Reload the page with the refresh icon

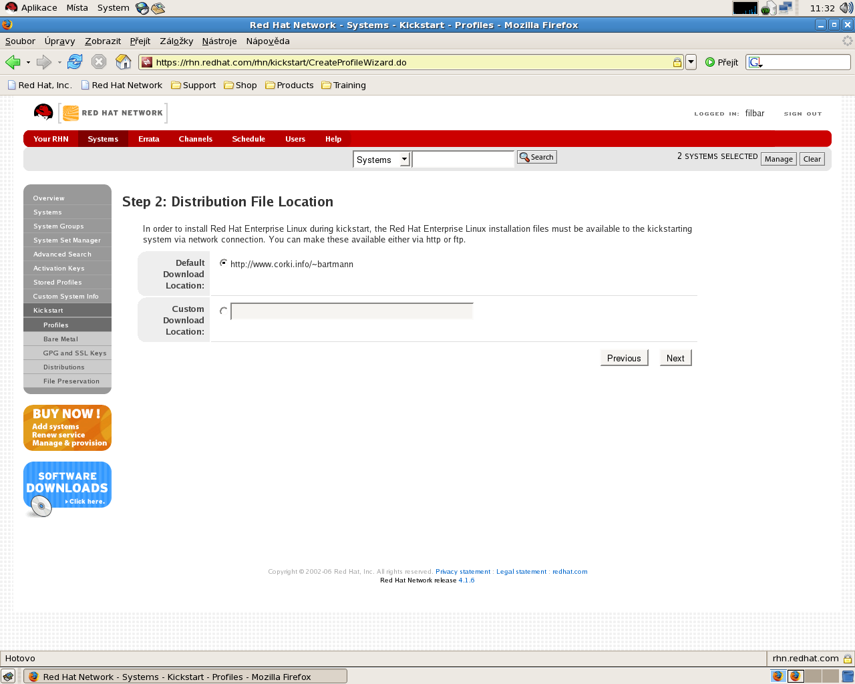(75, 62)
